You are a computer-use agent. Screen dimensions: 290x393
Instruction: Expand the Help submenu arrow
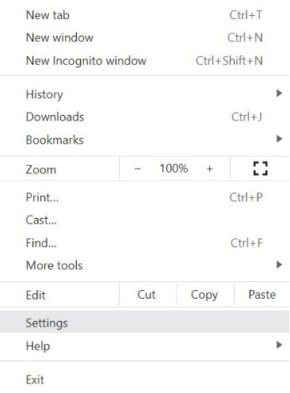pos(279,345)
